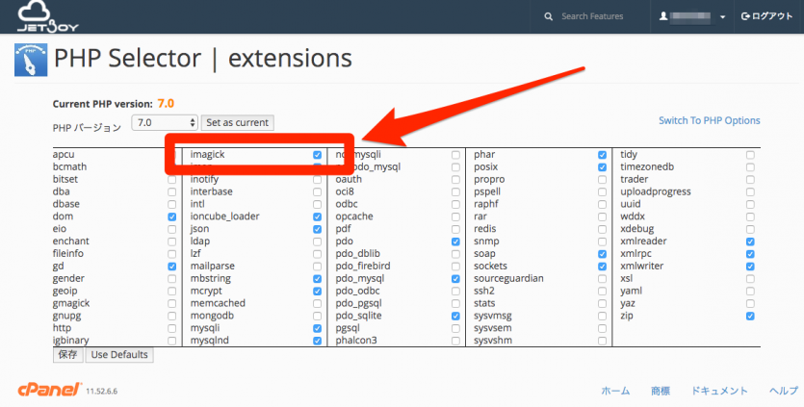The width and height of the screenshot is (804, 407).
Task: Disable the imagick extension checkbox
Action: pos(318,155)
